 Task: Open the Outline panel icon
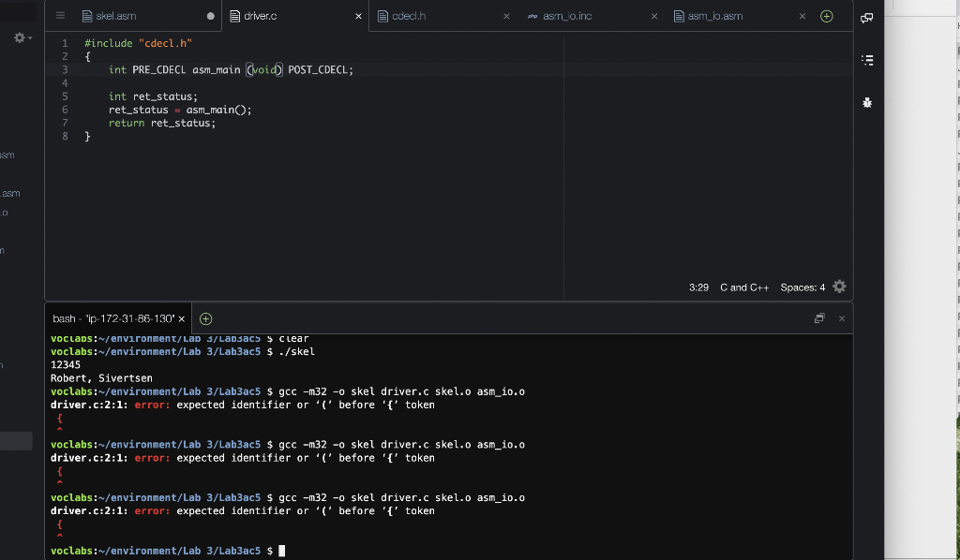[867, 60]
